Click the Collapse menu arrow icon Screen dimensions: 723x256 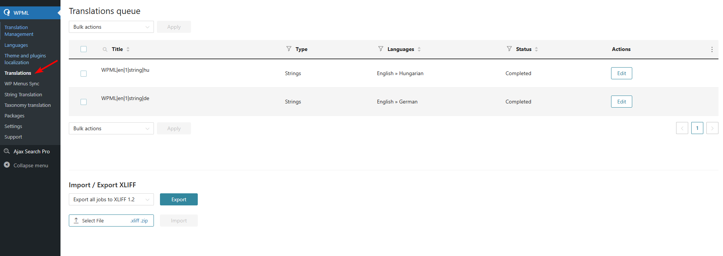tap(7, 165)
